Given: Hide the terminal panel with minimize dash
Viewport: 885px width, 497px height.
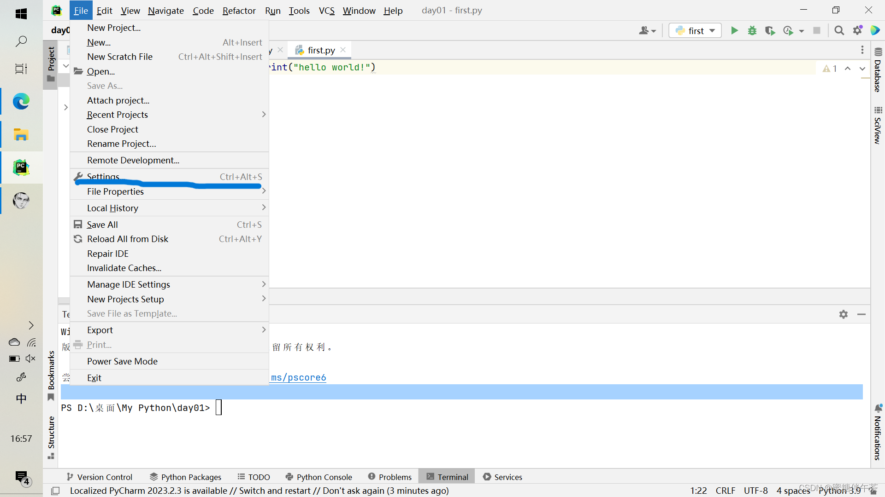Looking at the screenshot, I should pos(861,314).
